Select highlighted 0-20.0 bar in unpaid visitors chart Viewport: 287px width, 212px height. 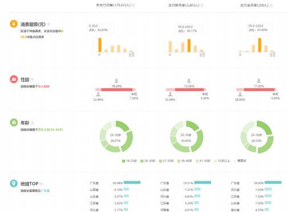point(100,45)
